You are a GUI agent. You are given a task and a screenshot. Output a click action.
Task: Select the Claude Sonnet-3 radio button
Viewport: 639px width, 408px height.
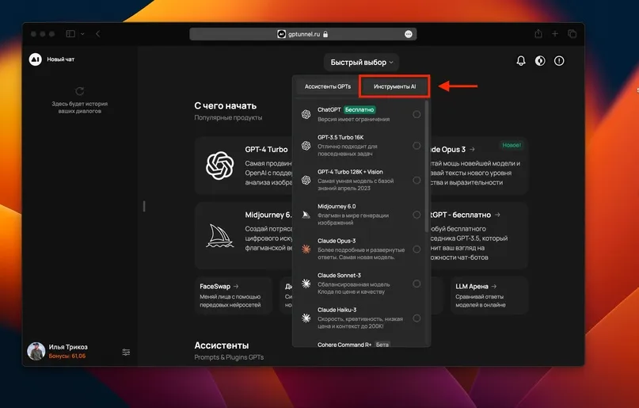(x=416, y=284)
